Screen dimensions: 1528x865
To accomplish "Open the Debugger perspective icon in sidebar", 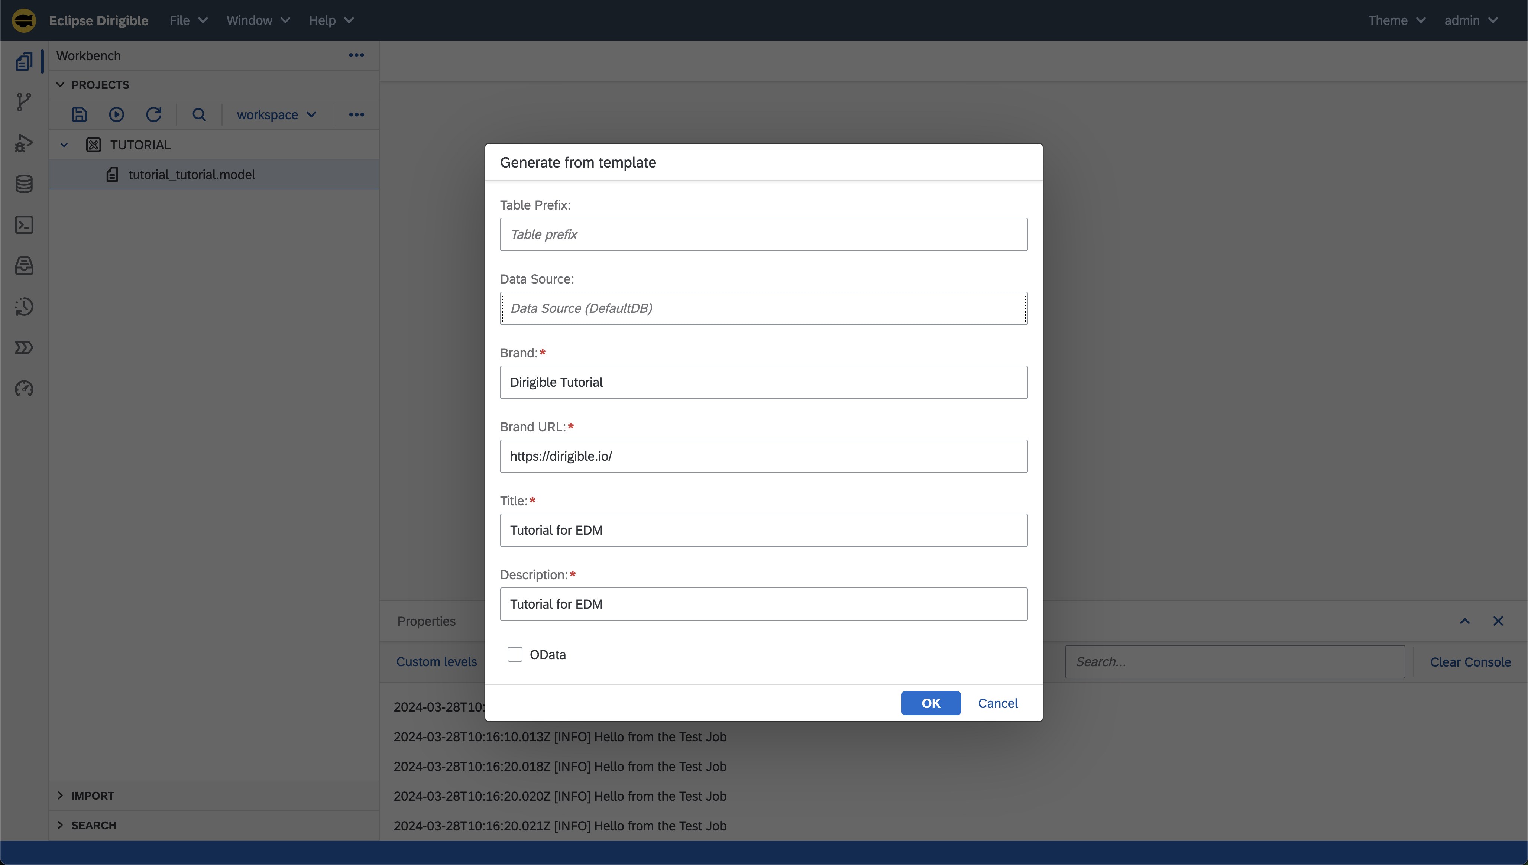I will click(24, 143).
